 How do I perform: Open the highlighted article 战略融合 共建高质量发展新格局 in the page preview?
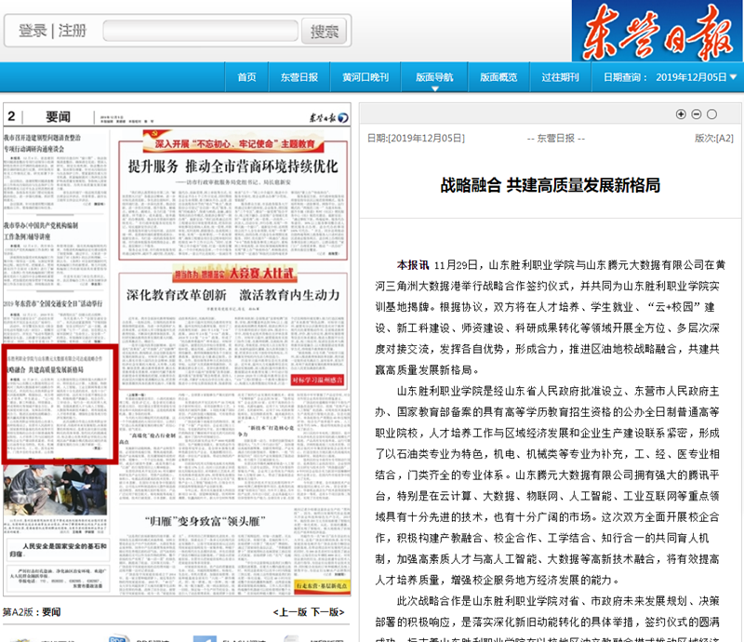60,404
